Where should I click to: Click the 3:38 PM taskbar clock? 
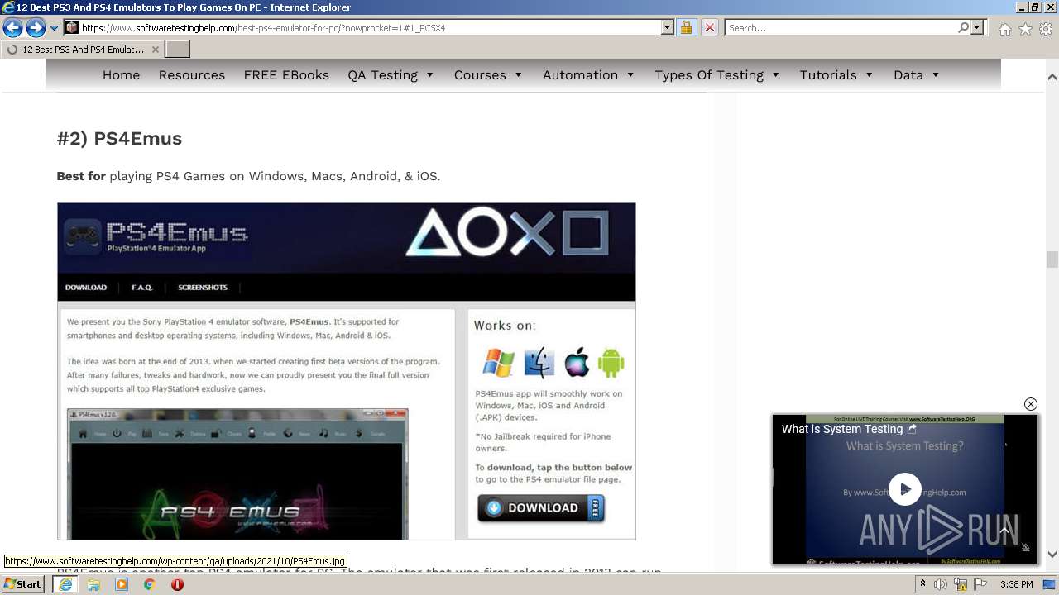(x=1017, y=584)
